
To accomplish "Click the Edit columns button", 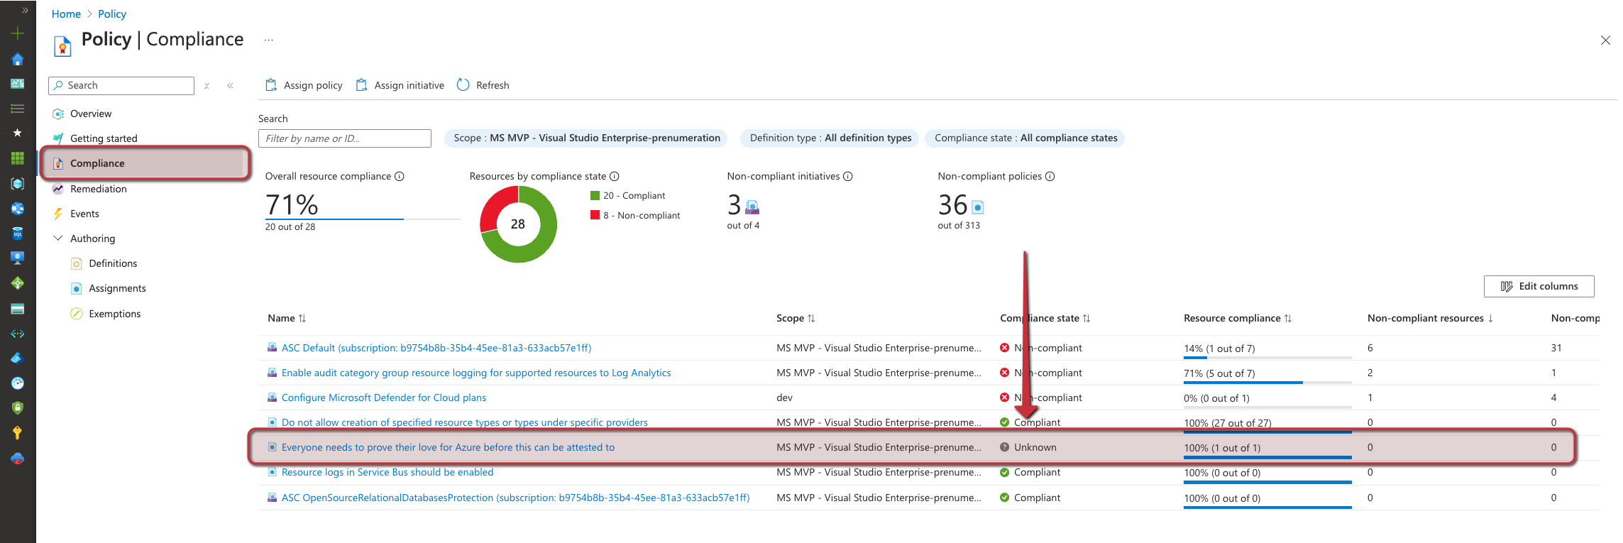I will [1539, 286].
